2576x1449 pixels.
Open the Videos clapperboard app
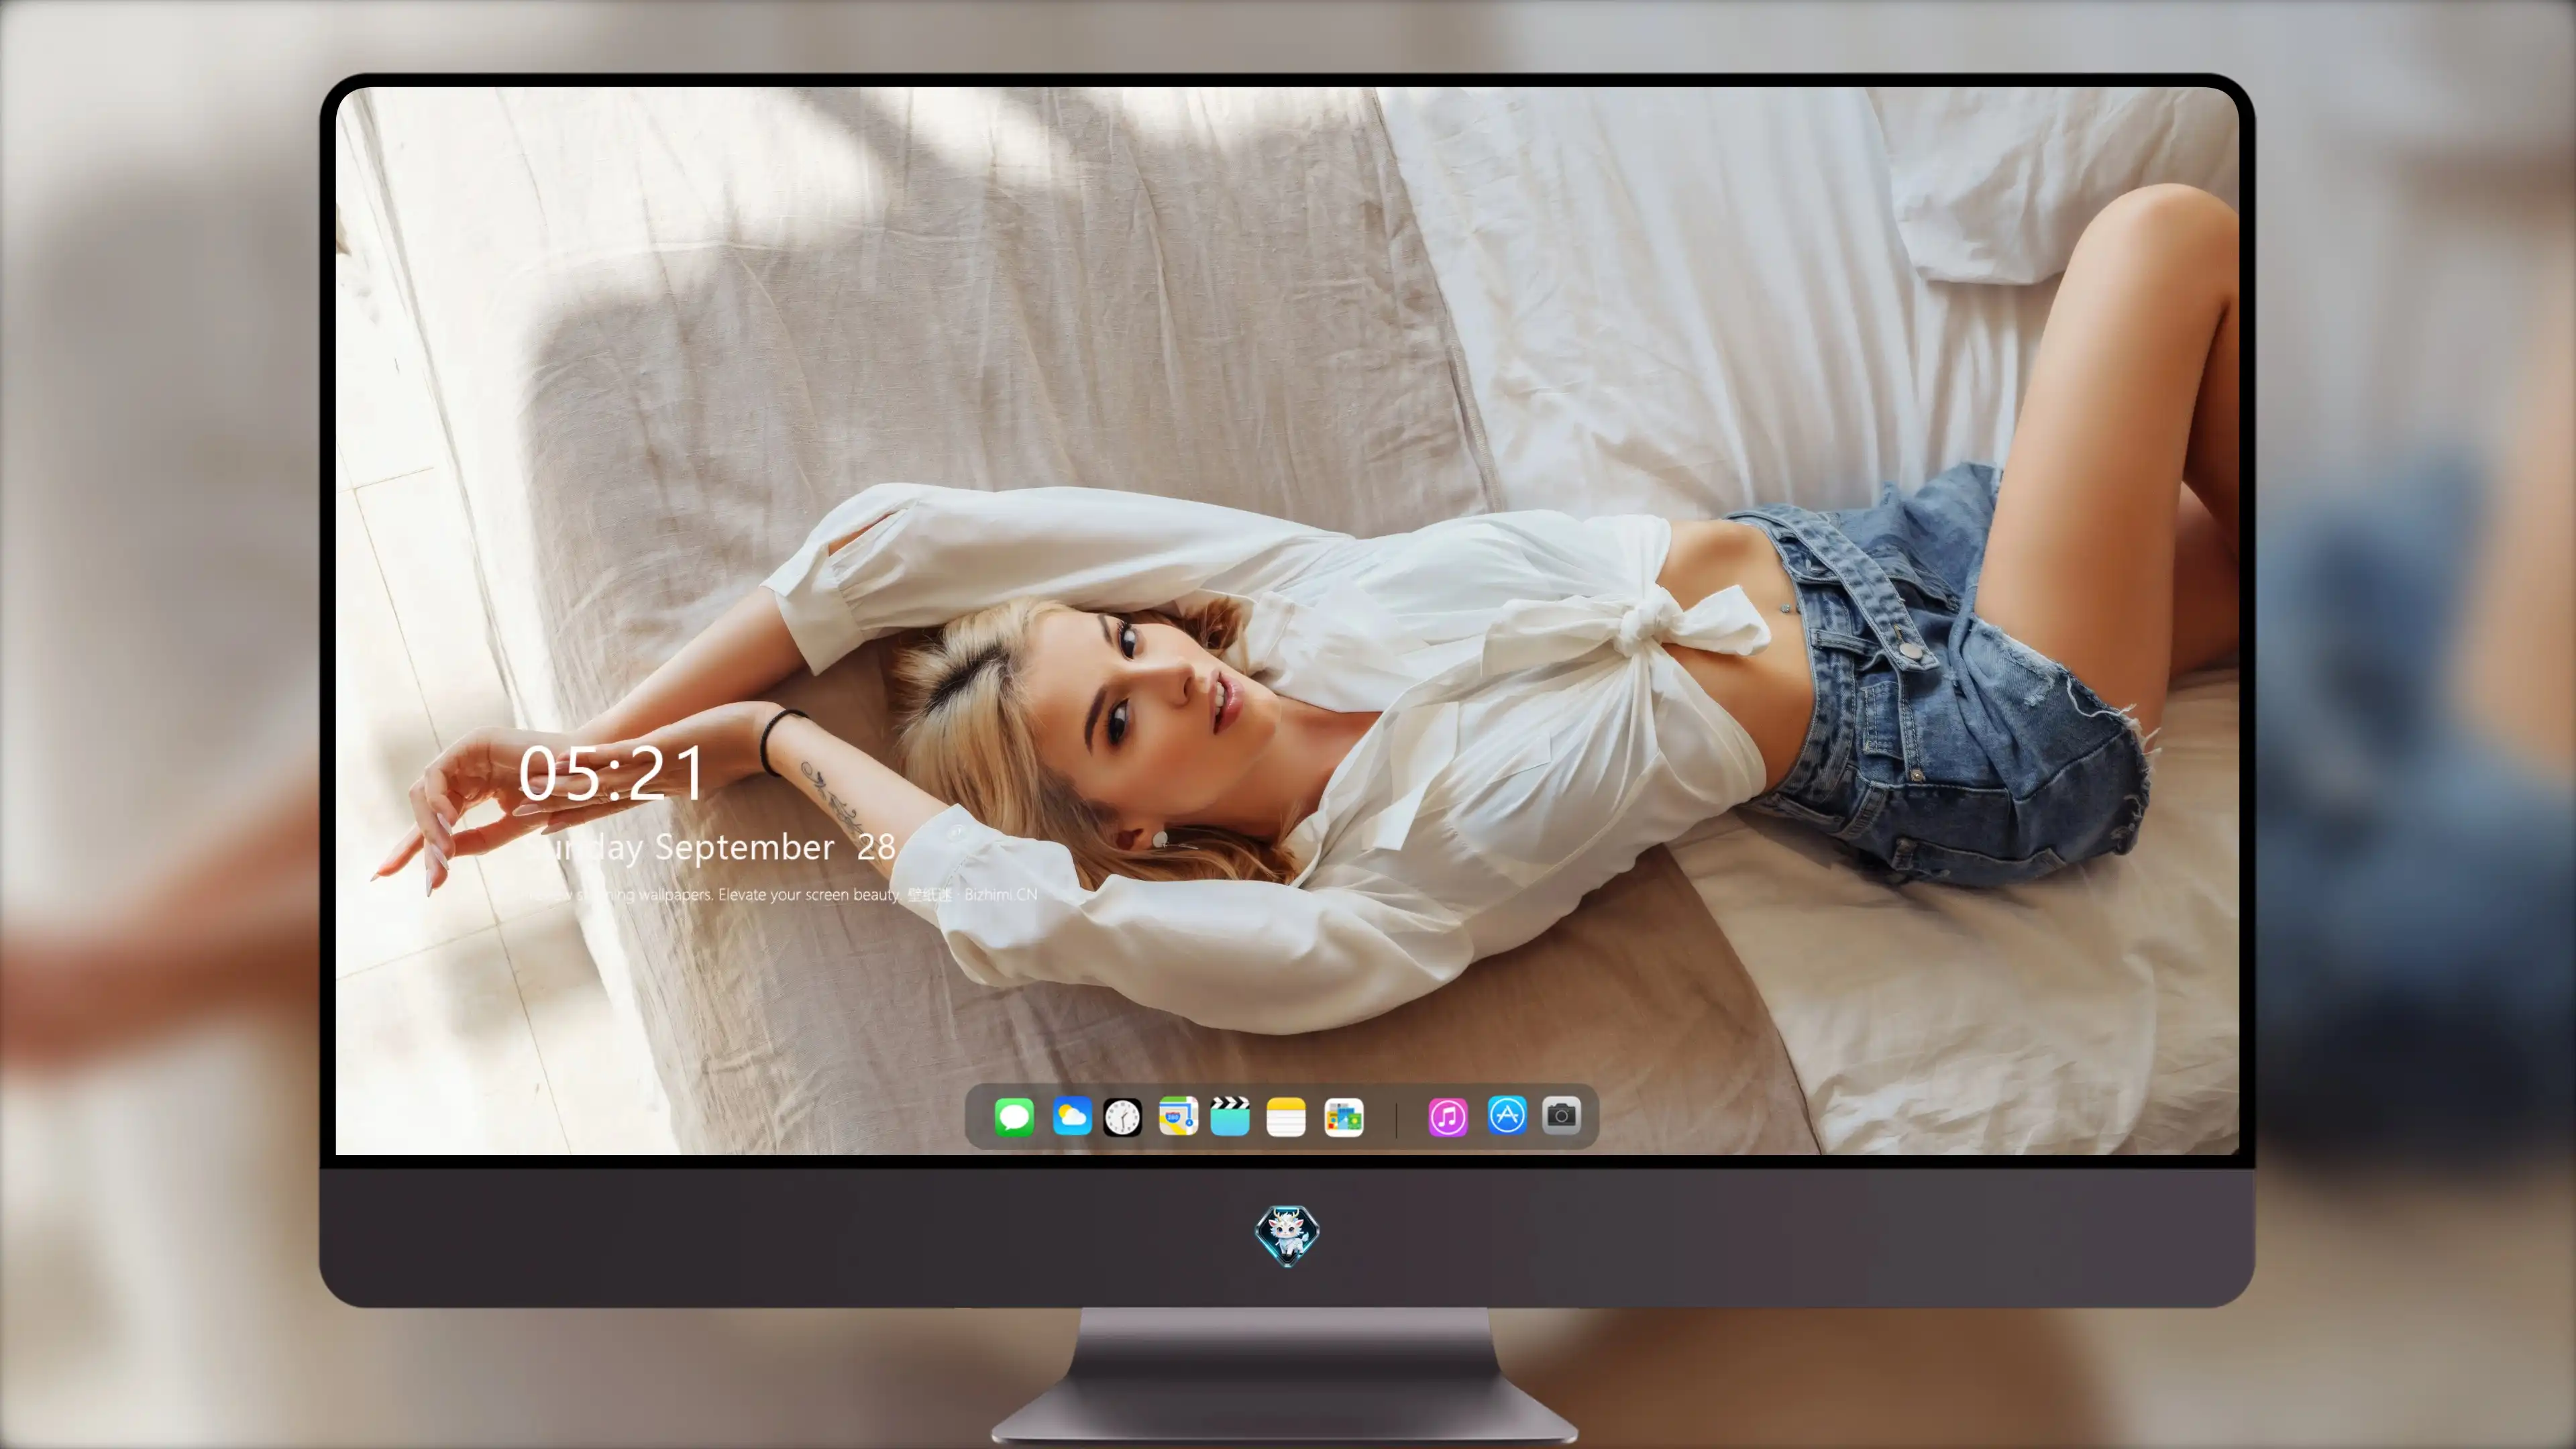coord(1230,1116)
